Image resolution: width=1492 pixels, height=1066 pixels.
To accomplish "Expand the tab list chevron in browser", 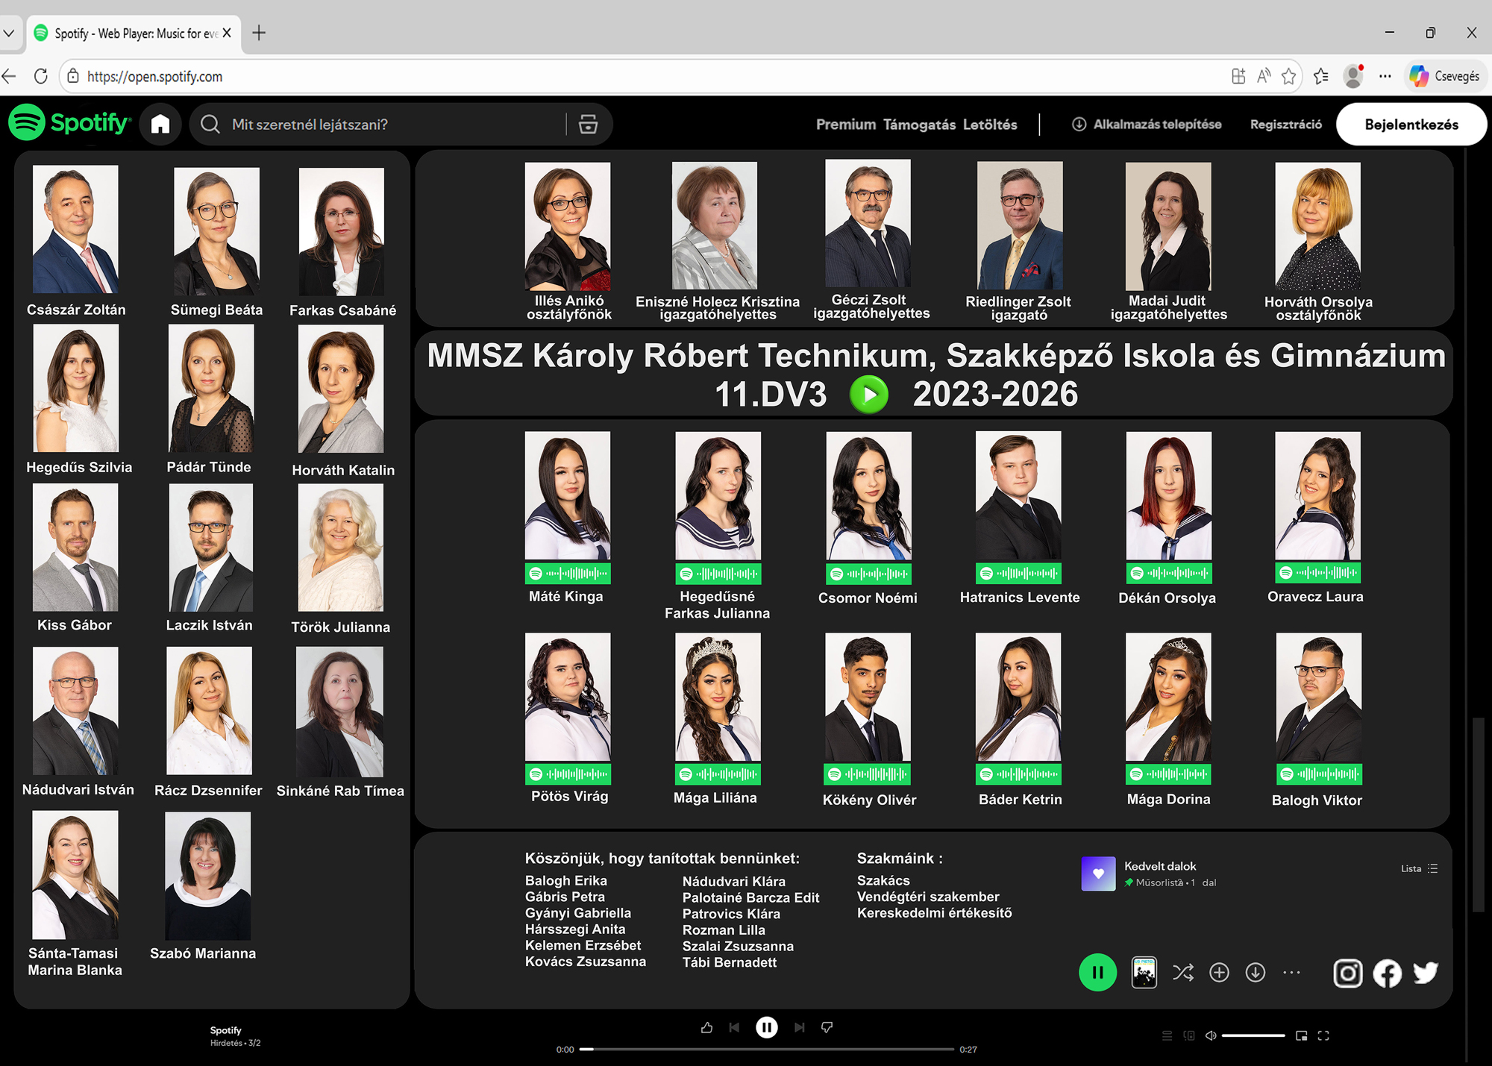I will 9,33.
